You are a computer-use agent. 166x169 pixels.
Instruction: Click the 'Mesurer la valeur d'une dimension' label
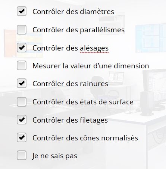[91, 66]
